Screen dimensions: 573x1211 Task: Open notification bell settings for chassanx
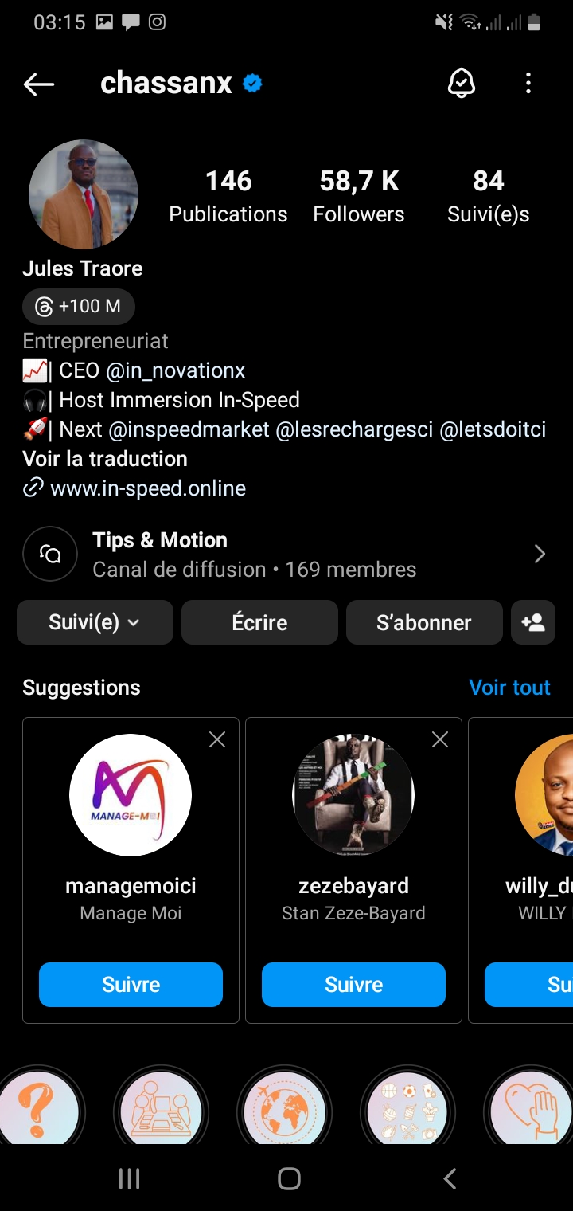click(x=462, y=84)
